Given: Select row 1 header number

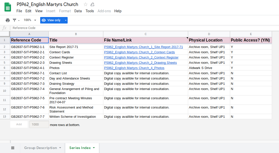Looking at the screenshot, I should (4, 40).
